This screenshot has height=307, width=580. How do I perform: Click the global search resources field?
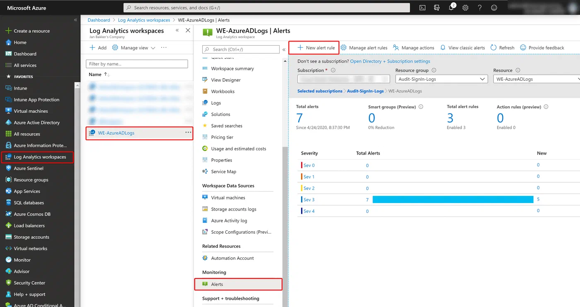tap(266, 7)
